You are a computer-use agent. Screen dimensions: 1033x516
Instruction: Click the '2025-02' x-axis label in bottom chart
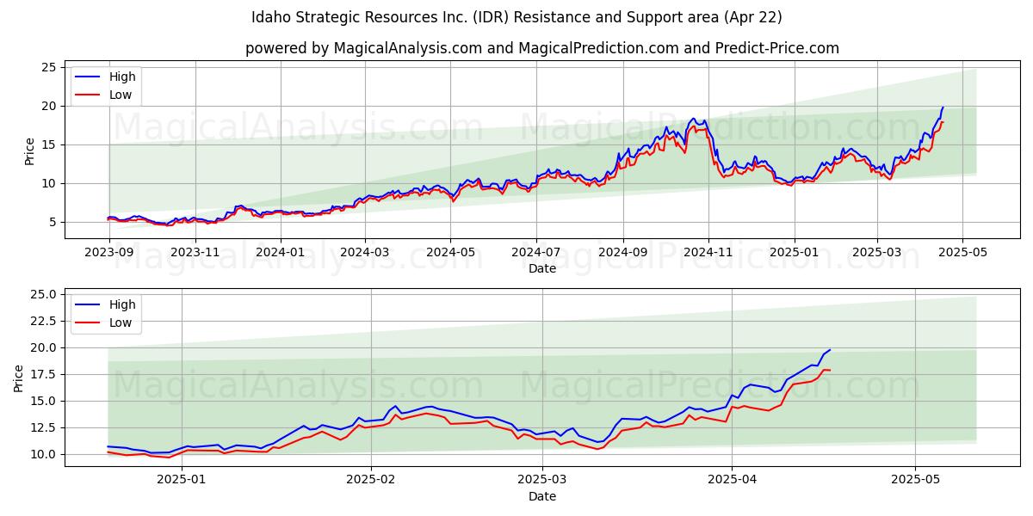pyautogui.click(x=372, y=480)
